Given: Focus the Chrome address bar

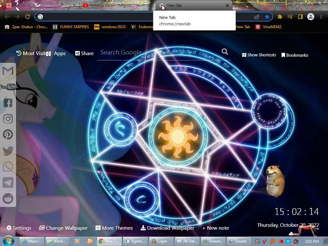Looking at the screenshot, I should (x=154, y=17).
